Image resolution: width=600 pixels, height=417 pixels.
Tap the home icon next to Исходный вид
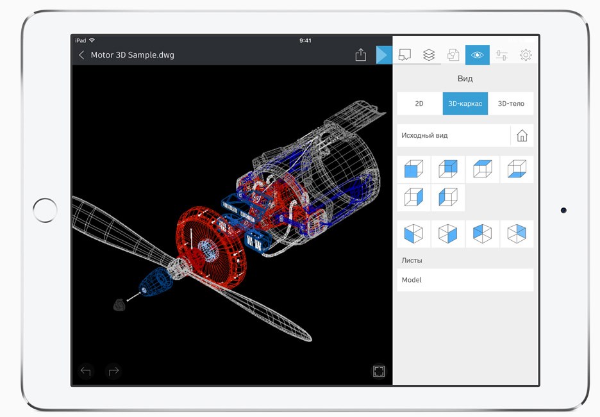click(x=522, y=136)
